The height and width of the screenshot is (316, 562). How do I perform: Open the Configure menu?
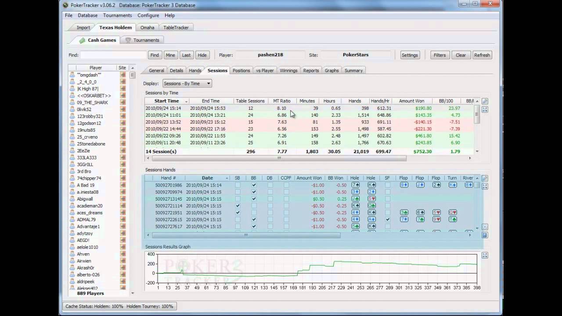click(148, 15)
